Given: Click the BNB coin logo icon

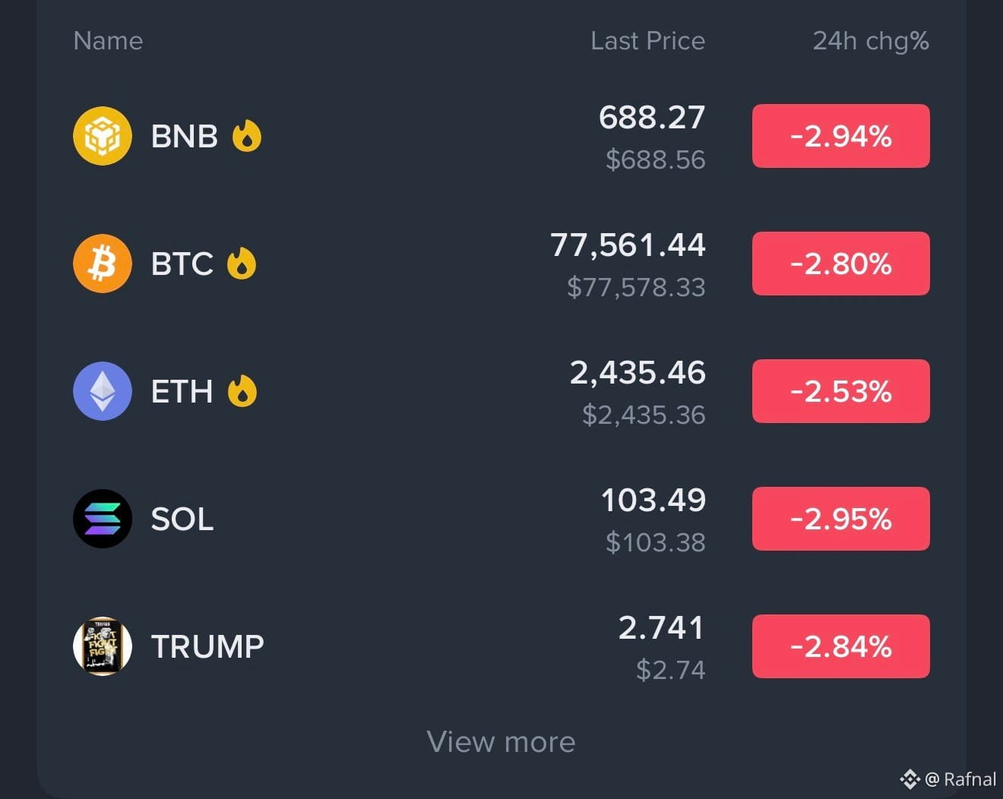Looking at the screenshot, I should (x=103, y=136).
